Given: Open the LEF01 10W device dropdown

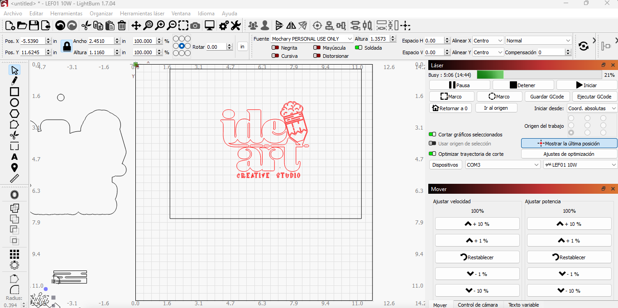Looking at the screenshot, I should pos(580,165).
